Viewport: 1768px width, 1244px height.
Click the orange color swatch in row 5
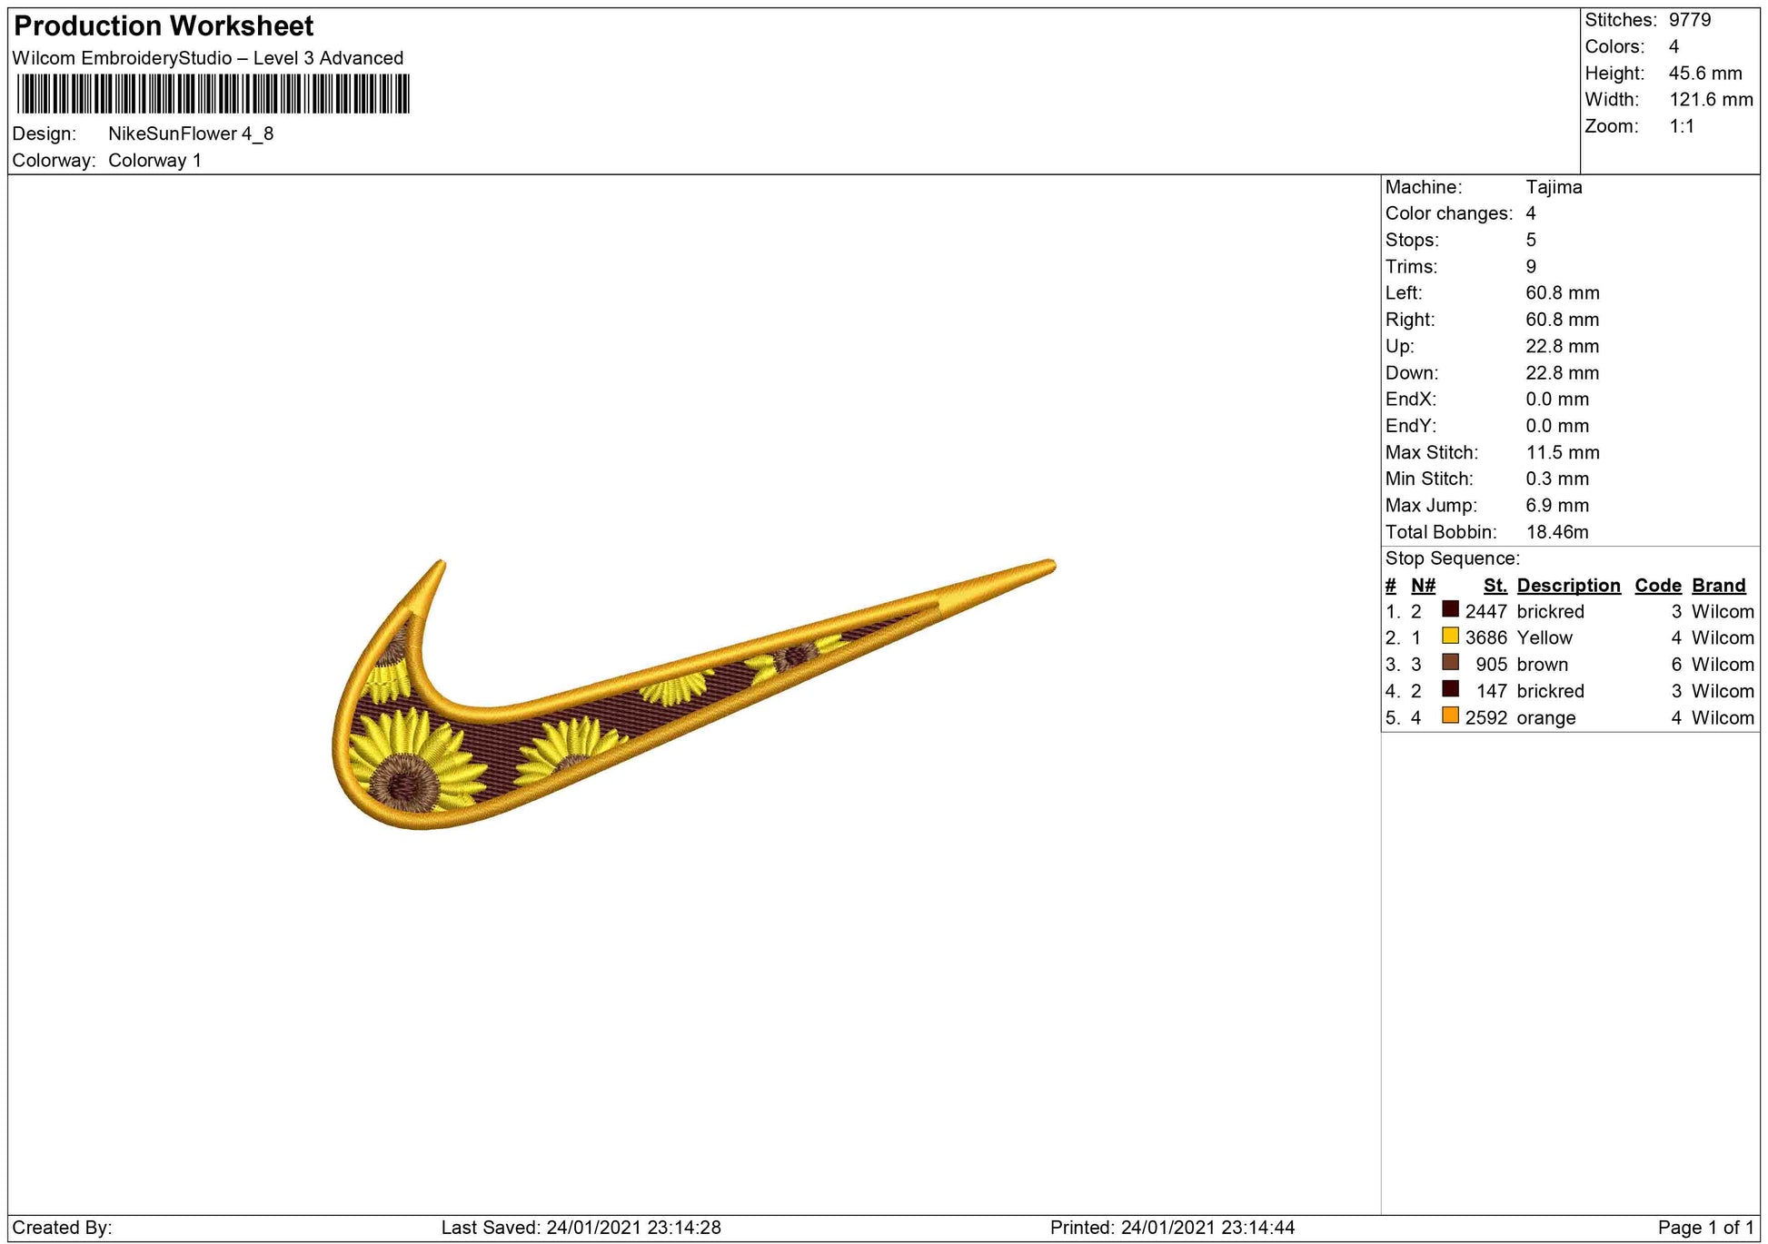[x=1451, y=716]
